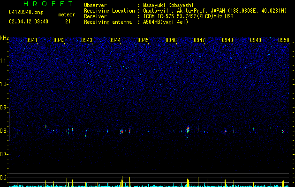Click the 0943 time marker
The image size is (295, 187).
pyautogui.click(x=87, y=40)
